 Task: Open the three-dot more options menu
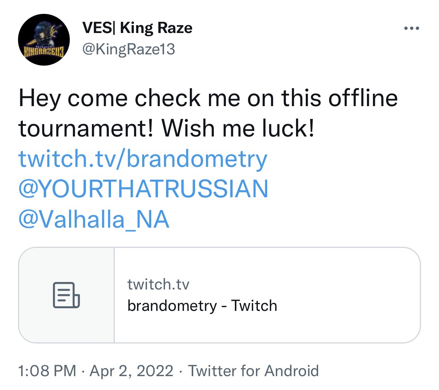tap(411, 28)
